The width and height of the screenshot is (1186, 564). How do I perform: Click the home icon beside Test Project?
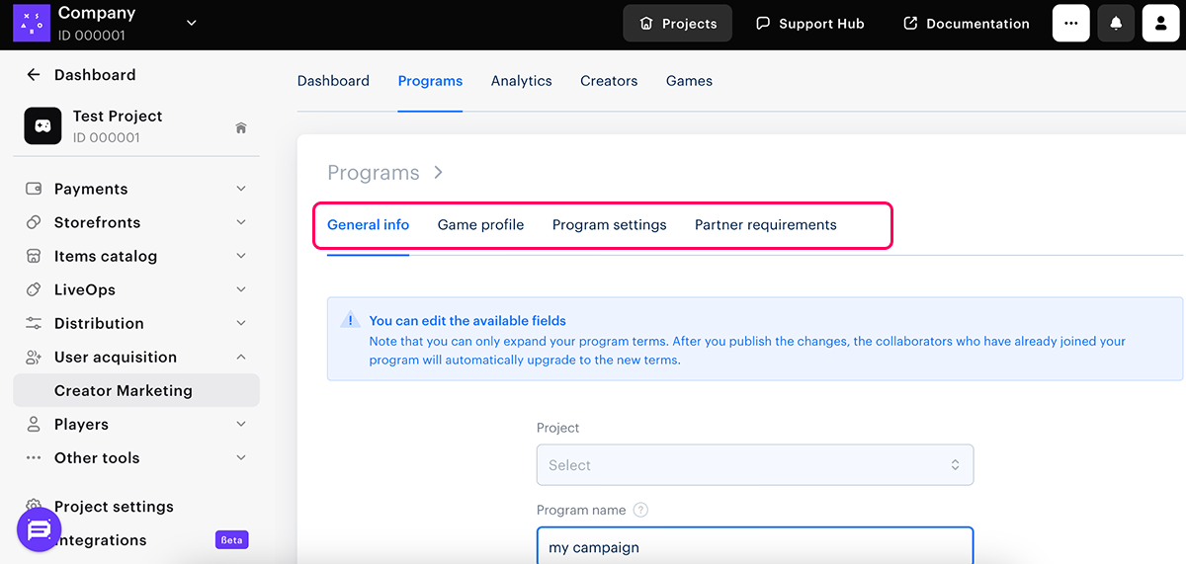point(241,127)
